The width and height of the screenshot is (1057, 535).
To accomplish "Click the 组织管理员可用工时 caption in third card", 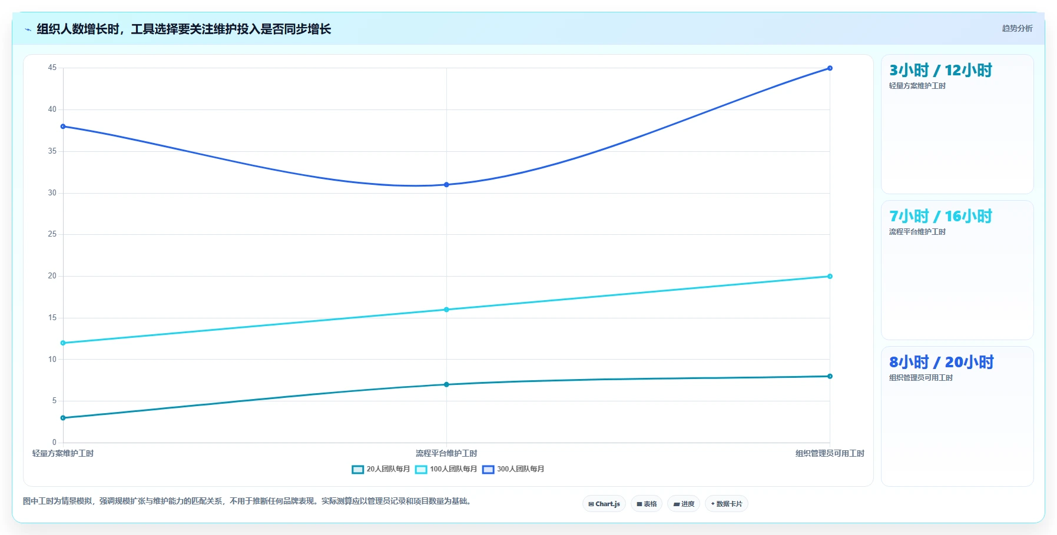I will (921, 378).
